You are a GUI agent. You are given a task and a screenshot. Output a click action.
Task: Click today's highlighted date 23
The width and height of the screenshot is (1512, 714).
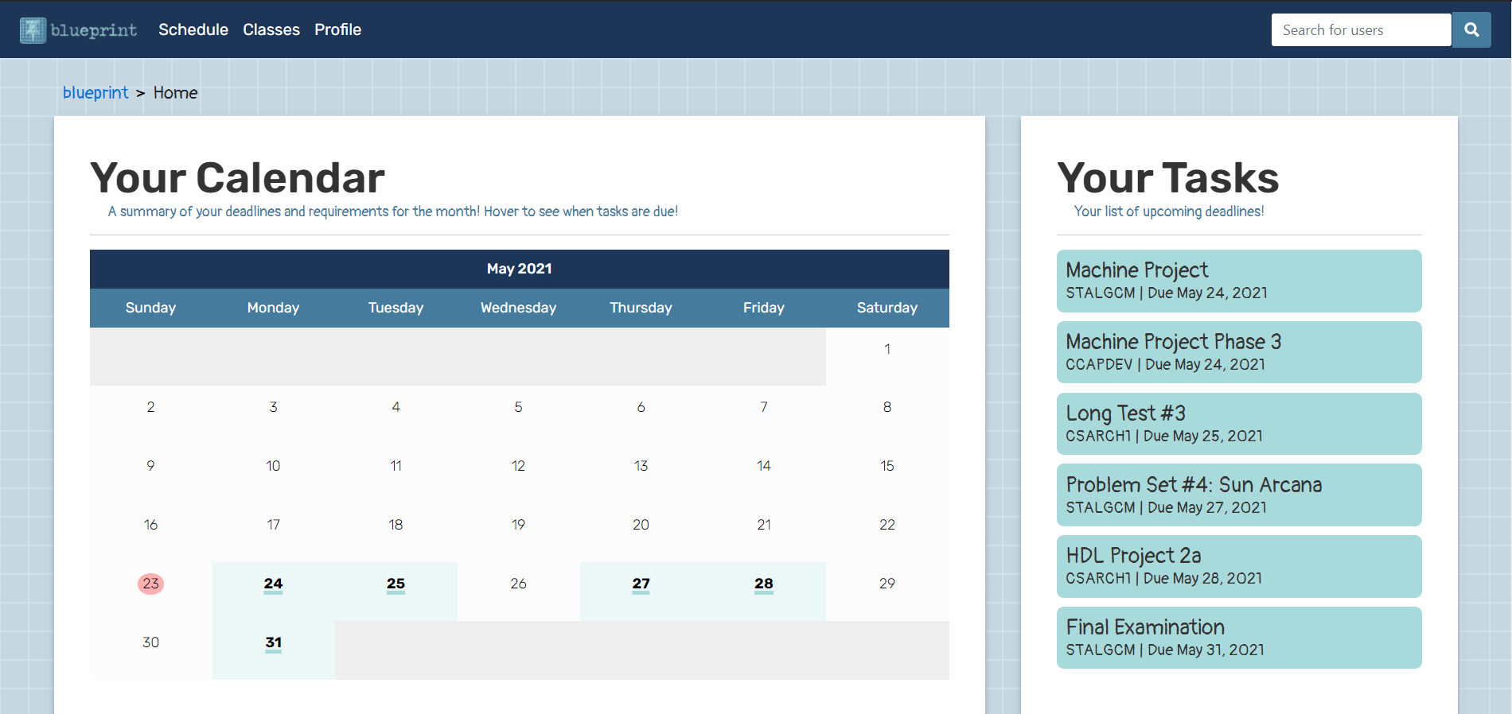point(150,584)
